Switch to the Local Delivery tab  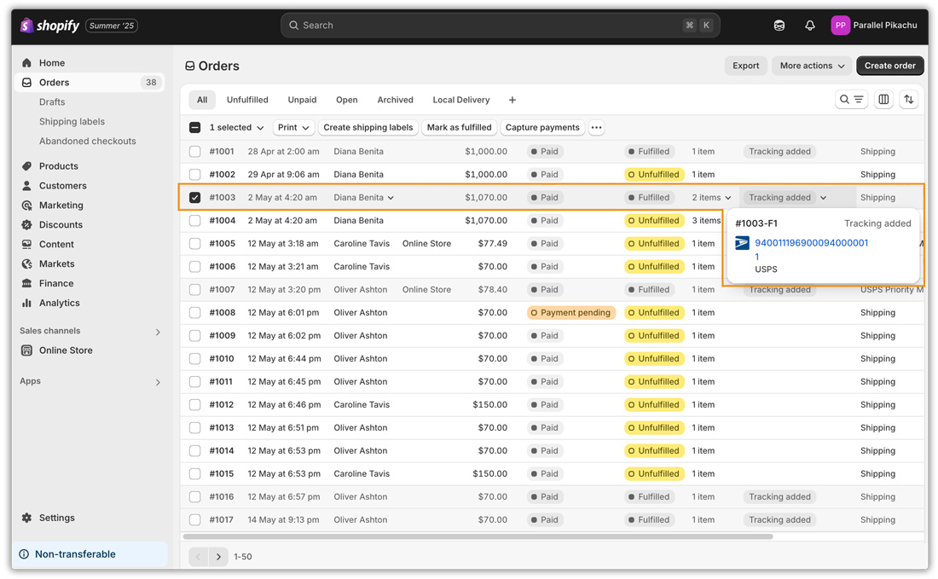pyautogui.click(x=461, y=100)
